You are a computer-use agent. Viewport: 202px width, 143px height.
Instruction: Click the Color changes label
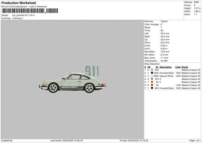point(152,24)
